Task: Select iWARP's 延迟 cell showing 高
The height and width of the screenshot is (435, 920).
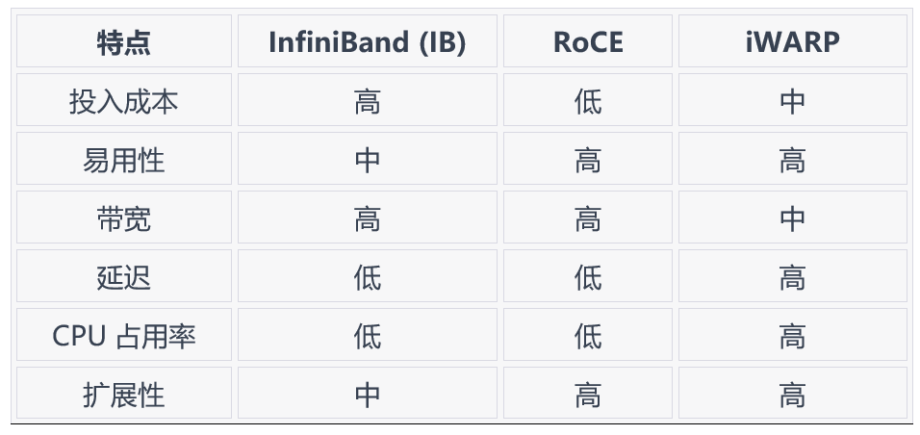Action: 792,277
